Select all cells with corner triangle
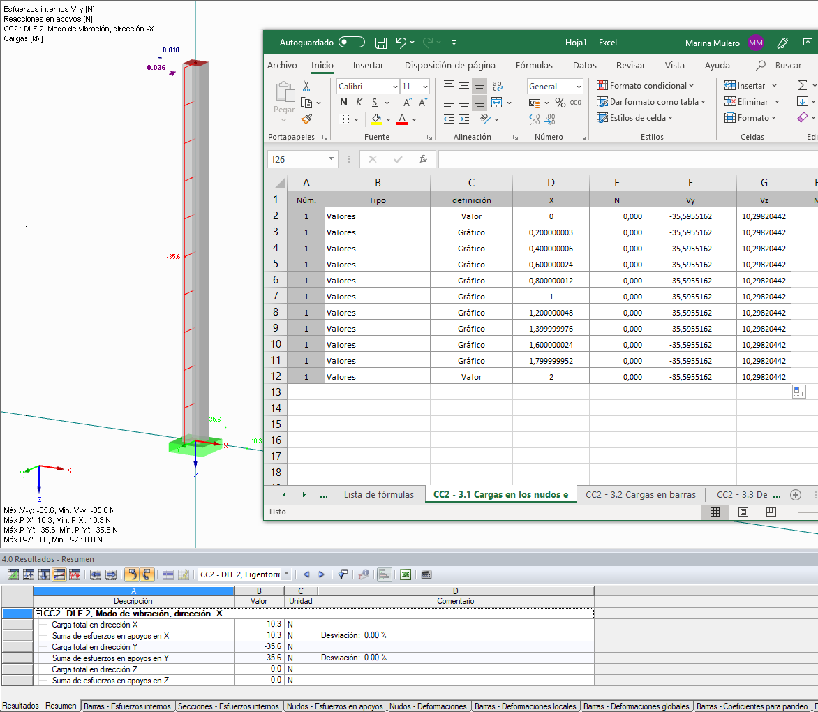This screenshot has width=818, height=712. [x=279, y=183]
